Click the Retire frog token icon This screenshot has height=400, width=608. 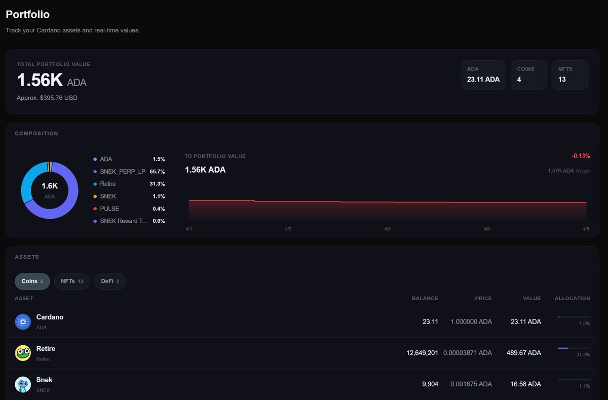pos(23,353)
